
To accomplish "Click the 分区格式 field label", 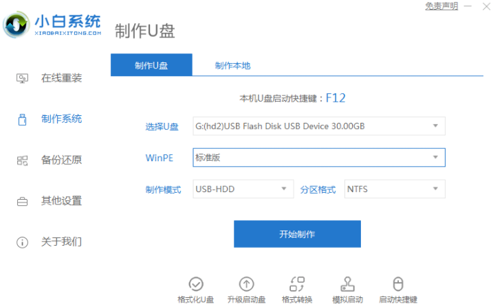I will point(318,189).
